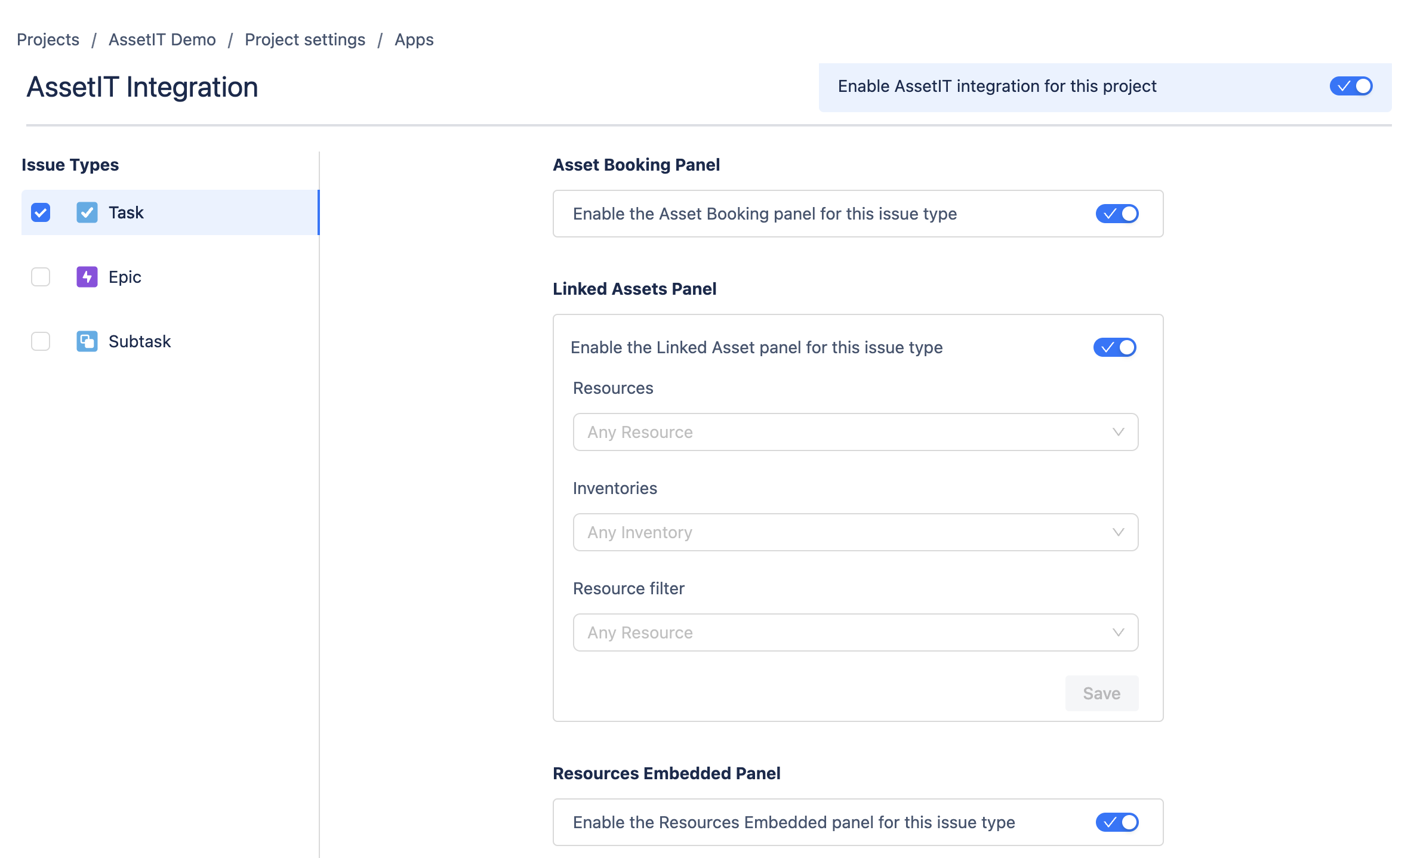Screen dimensions: 1417x858
Task: Open the Resources dropdown
Action: (x=855, y=431)
